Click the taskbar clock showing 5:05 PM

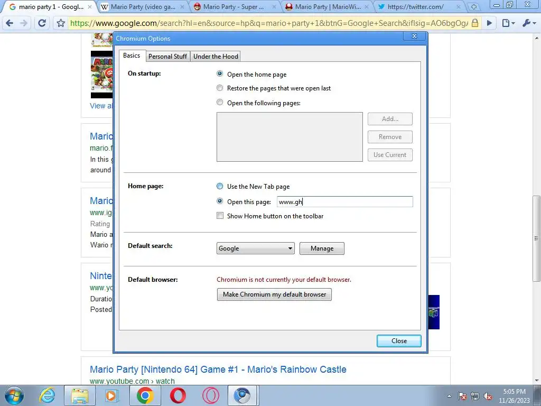514,396
